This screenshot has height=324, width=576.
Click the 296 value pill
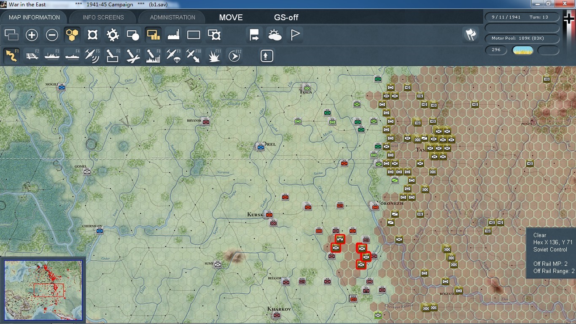point(496,50)
